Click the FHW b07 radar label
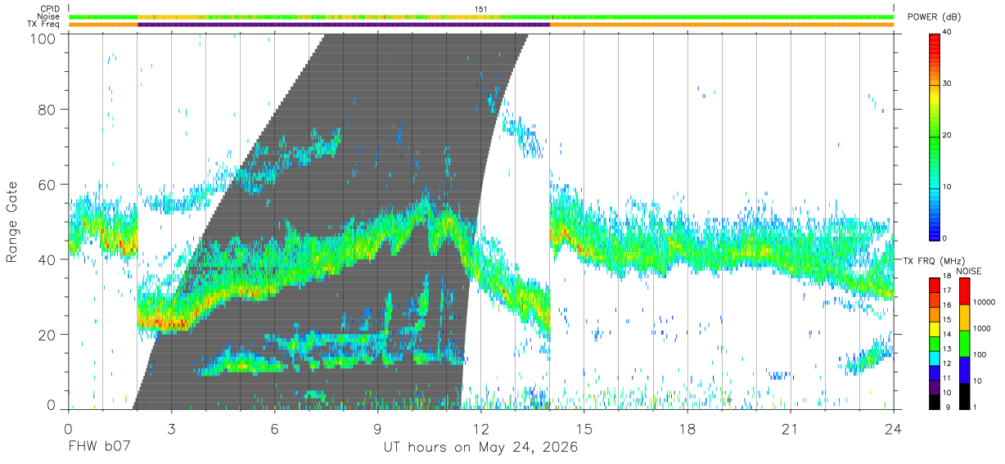 pos(99,448)
